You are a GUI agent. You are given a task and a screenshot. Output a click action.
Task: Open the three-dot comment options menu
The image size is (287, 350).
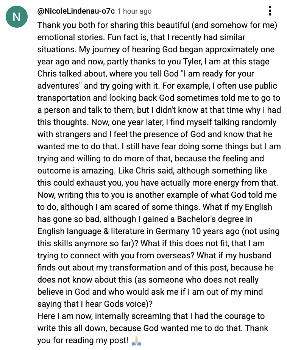[x=270, y=11]
